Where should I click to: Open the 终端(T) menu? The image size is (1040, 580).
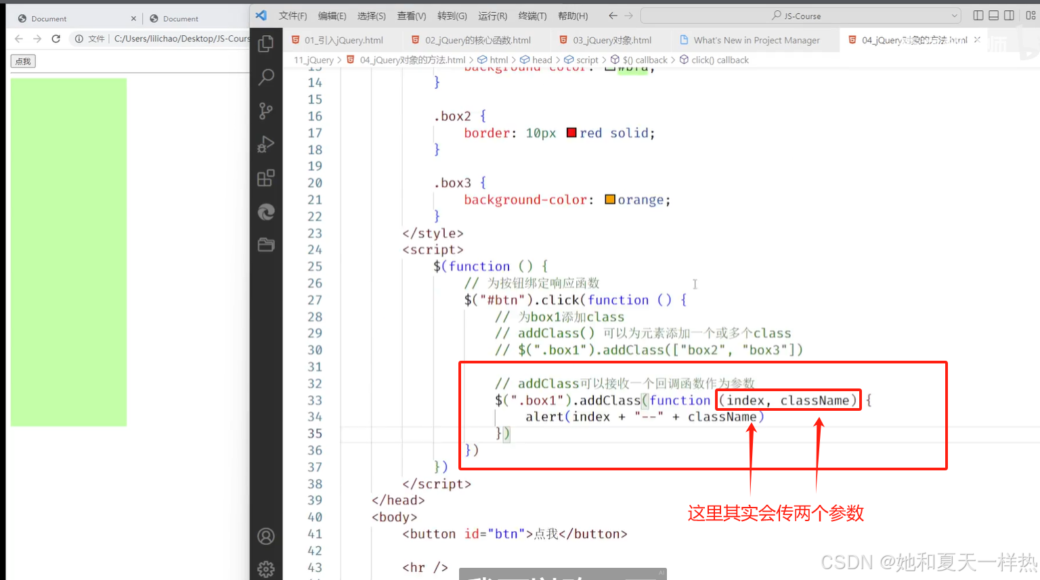point(532,16)
